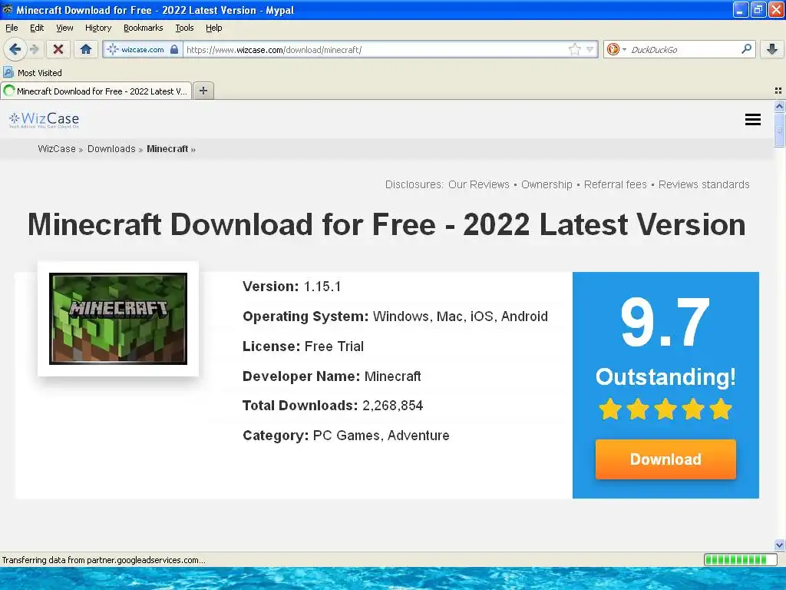Open the Reviews standards disclosure link

[x=704, y=184]
